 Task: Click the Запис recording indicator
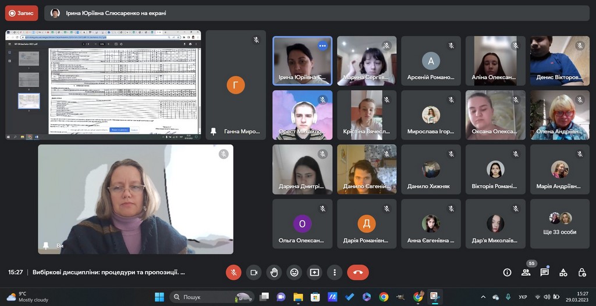click(x=22, y=13)
